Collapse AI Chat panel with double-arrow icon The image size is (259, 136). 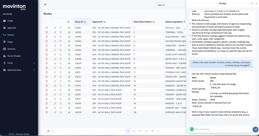pos(184,29)
